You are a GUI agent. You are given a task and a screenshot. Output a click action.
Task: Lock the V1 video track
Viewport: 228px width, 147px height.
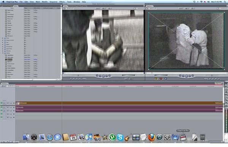(11, 103)
